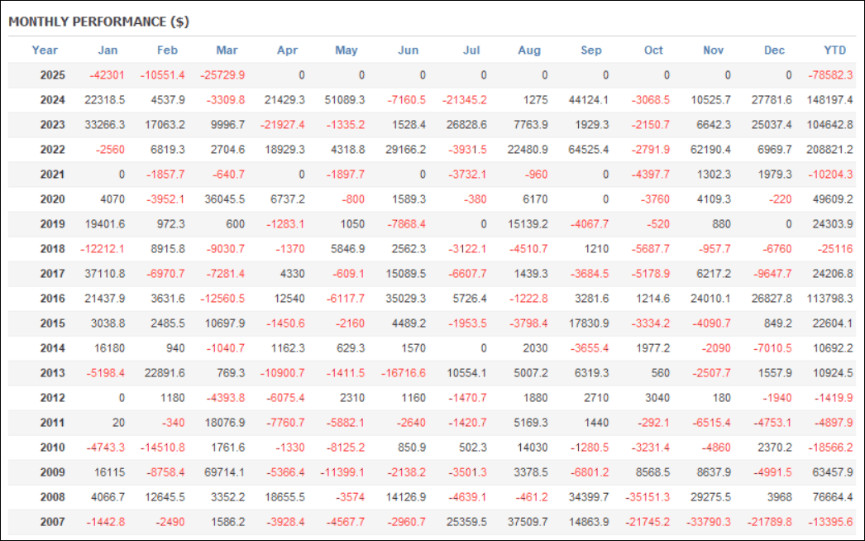Select the 2023 row year label
This screenshot has width=865, height=541.
[x=52, y=125]
